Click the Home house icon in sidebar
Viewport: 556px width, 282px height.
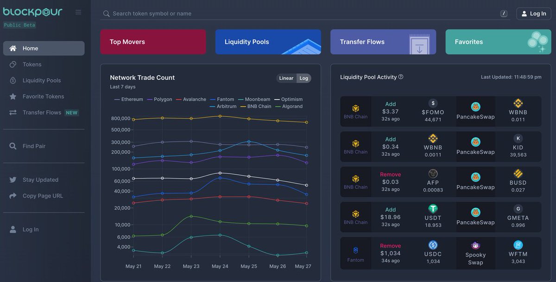click(13, 48)
